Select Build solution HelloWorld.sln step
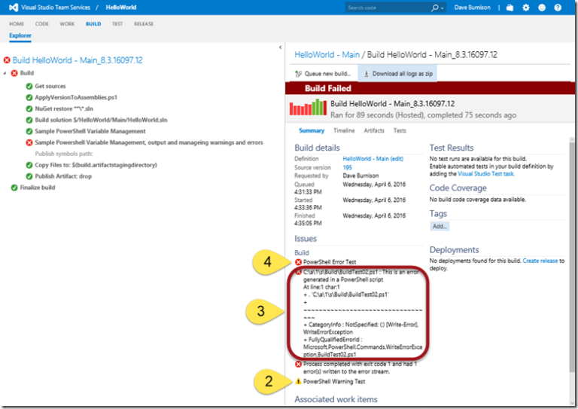Screen dimensions: 578x409 pyautogui.click(x=101, y=121)
